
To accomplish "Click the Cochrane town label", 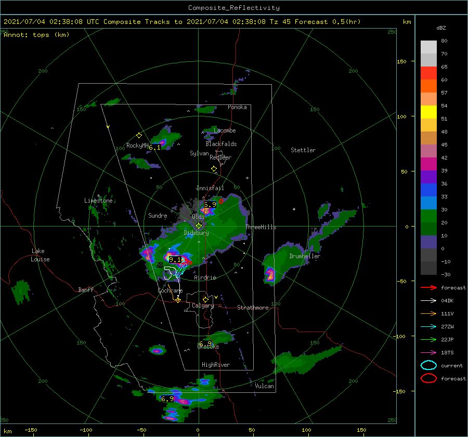I will (x=170, y=290).
